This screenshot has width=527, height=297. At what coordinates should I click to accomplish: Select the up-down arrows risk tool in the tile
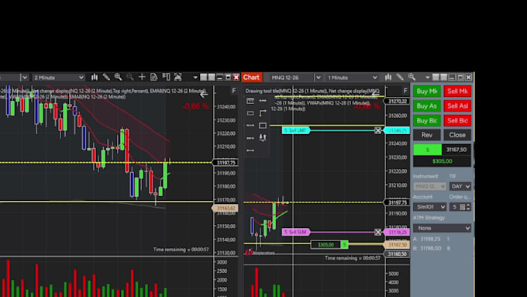pos(263,137)
